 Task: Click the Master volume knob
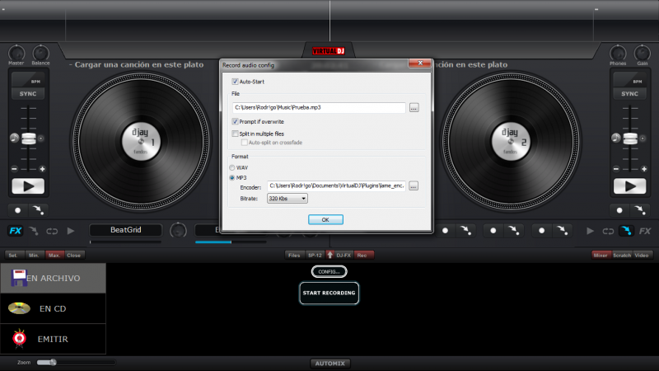[16, 53]
